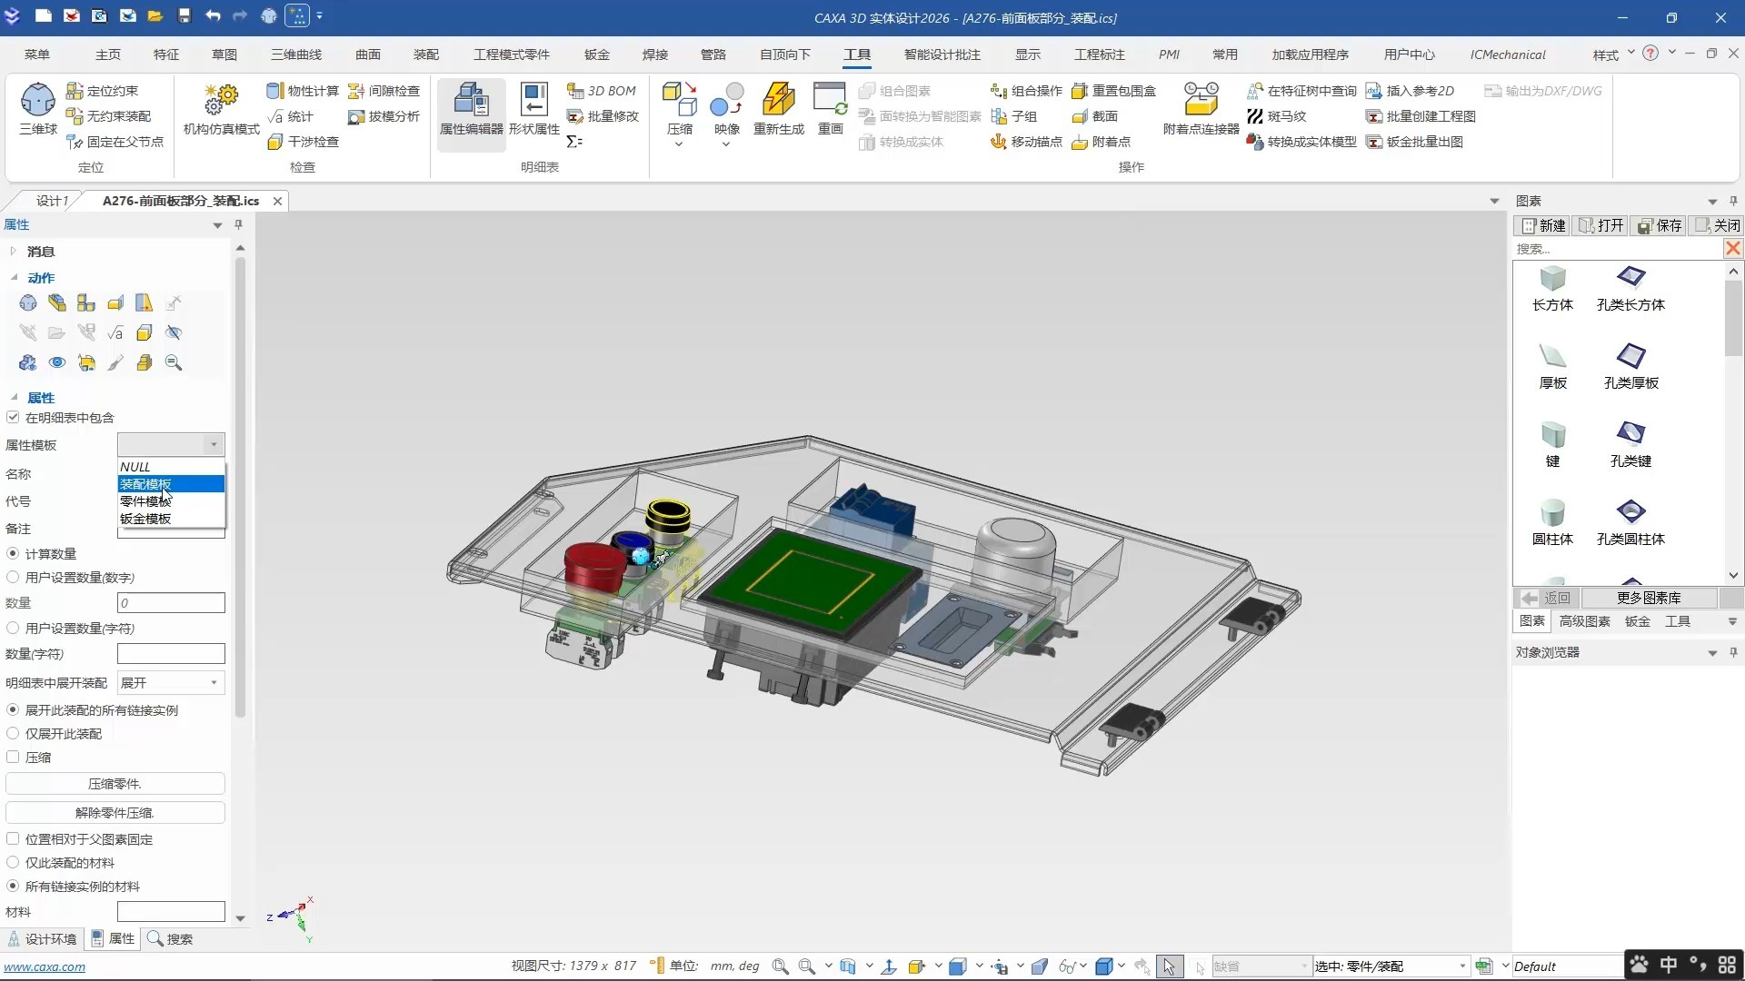Image resolution: width=1745 pixels, height=981 pixels.
Task: Click the 压缩零件 button
Action: coord(115,784)
